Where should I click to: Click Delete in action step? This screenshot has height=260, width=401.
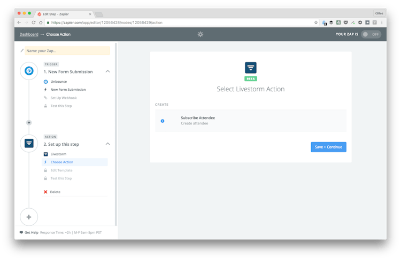click(x=55, y=192)
